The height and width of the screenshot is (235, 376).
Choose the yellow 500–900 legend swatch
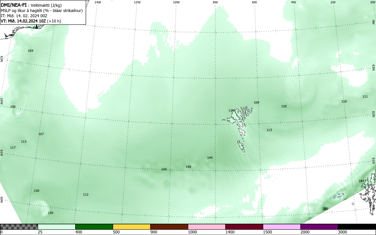click(132, 227)
